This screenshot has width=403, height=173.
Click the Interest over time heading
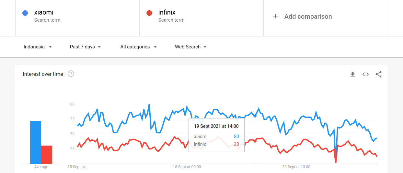coord(43,74)
